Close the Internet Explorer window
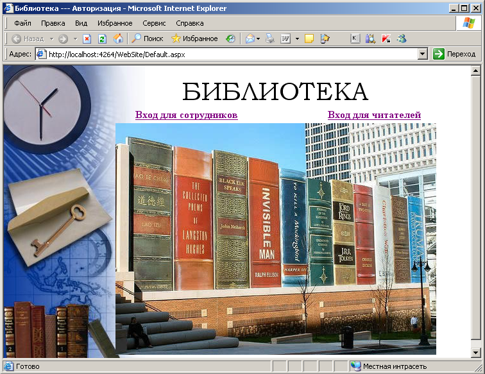The image size is (485, 374). 476,8
